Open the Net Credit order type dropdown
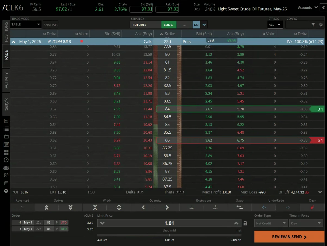 tap(271, 223)
